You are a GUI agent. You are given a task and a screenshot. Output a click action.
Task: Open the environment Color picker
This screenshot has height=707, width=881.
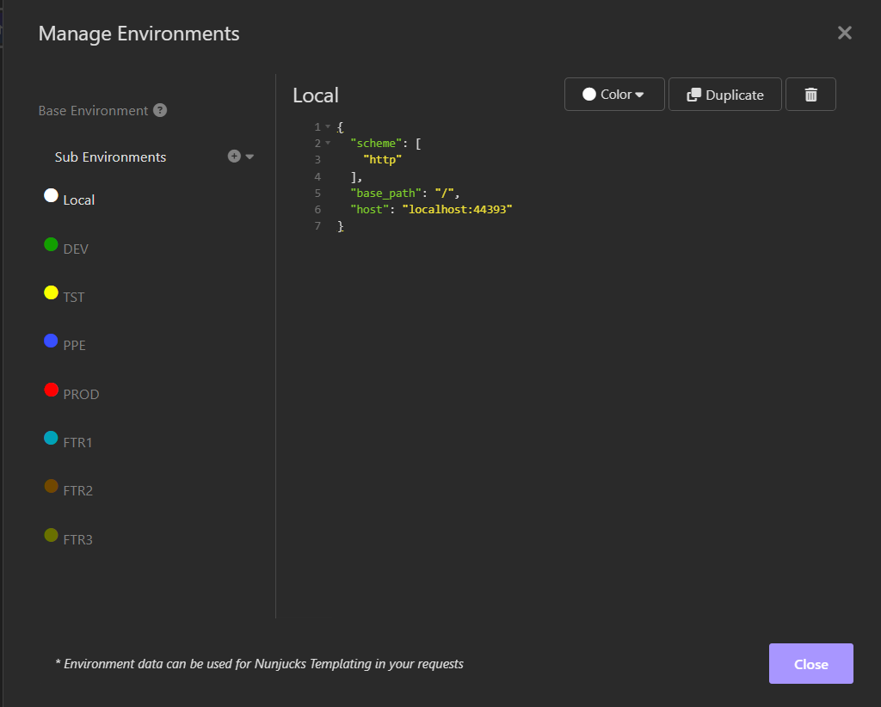pos(613,94)
